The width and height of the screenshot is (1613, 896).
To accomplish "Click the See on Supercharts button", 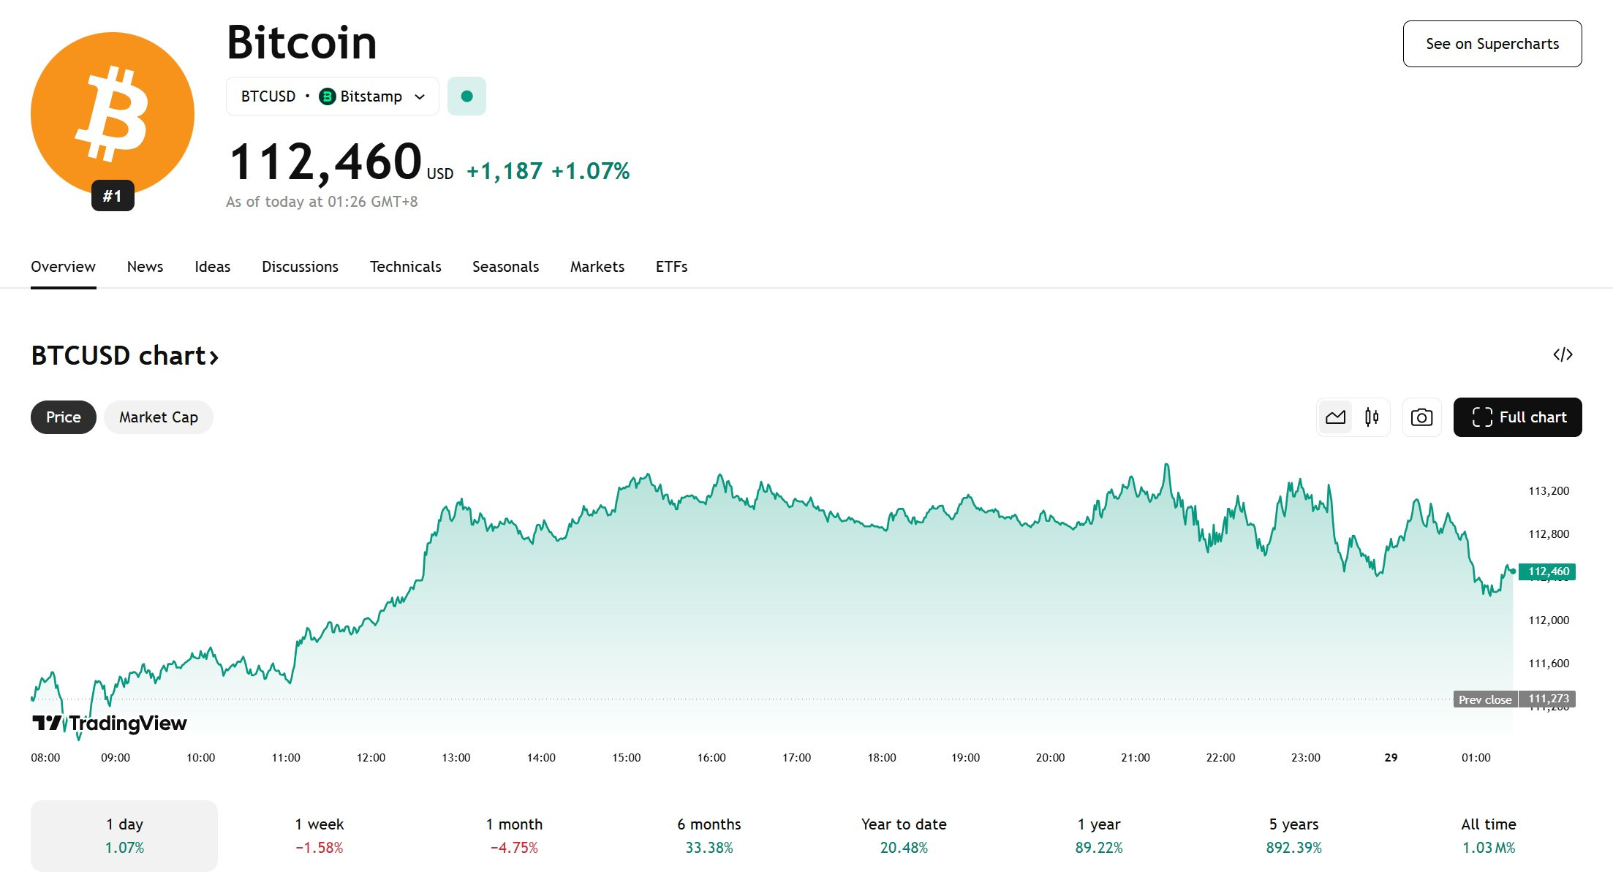I will 1492,44.
